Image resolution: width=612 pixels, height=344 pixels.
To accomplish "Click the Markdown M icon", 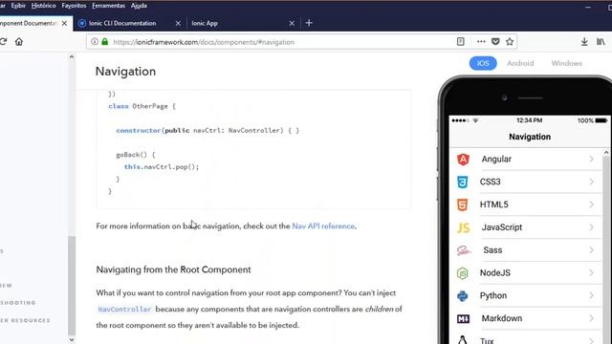I will [x=463, y=318].
